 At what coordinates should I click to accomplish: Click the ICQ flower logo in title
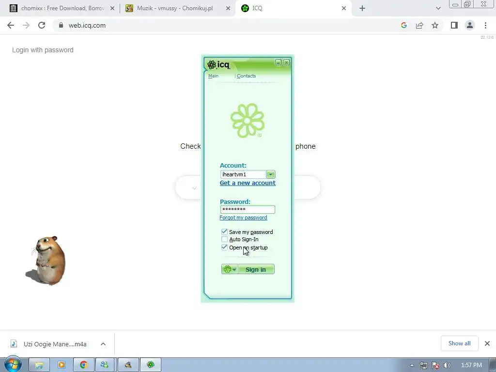pos(211,65)
